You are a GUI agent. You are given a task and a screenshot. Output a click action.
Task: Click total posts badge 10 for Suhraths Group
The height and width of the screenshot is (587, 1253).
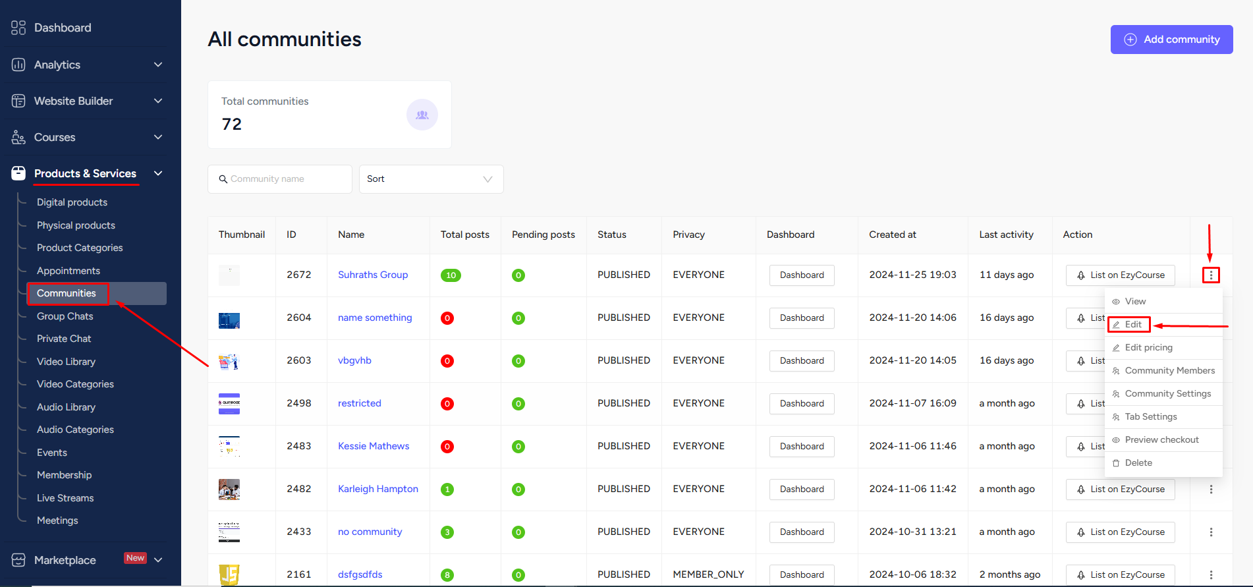451,275
